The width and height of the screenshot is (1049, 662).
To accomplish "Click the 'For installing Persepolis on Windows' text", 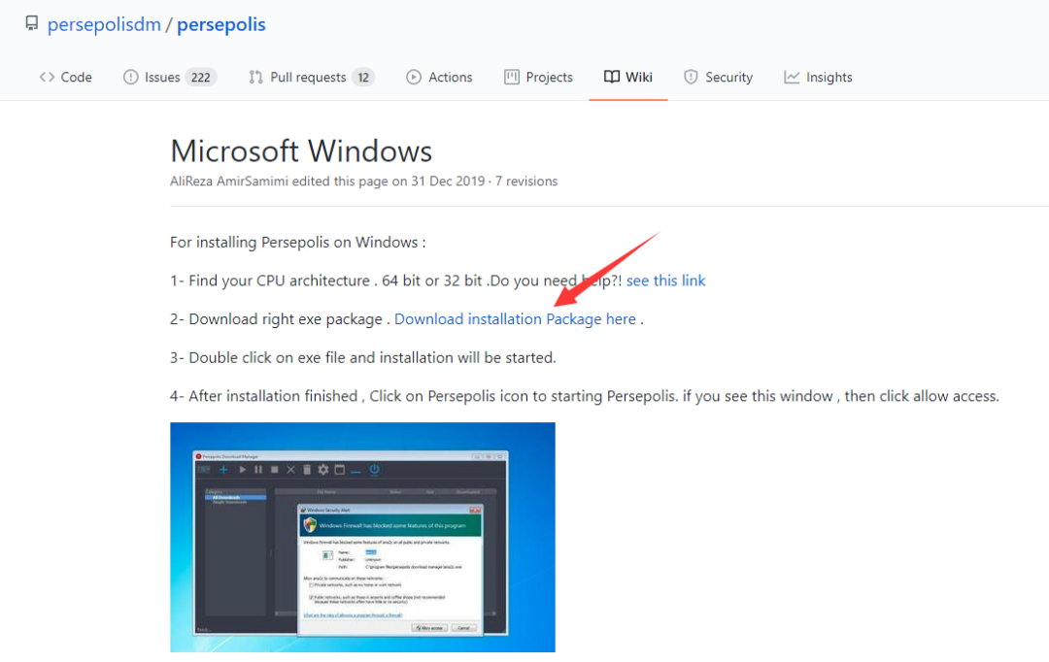I will (x=298, y=242).
